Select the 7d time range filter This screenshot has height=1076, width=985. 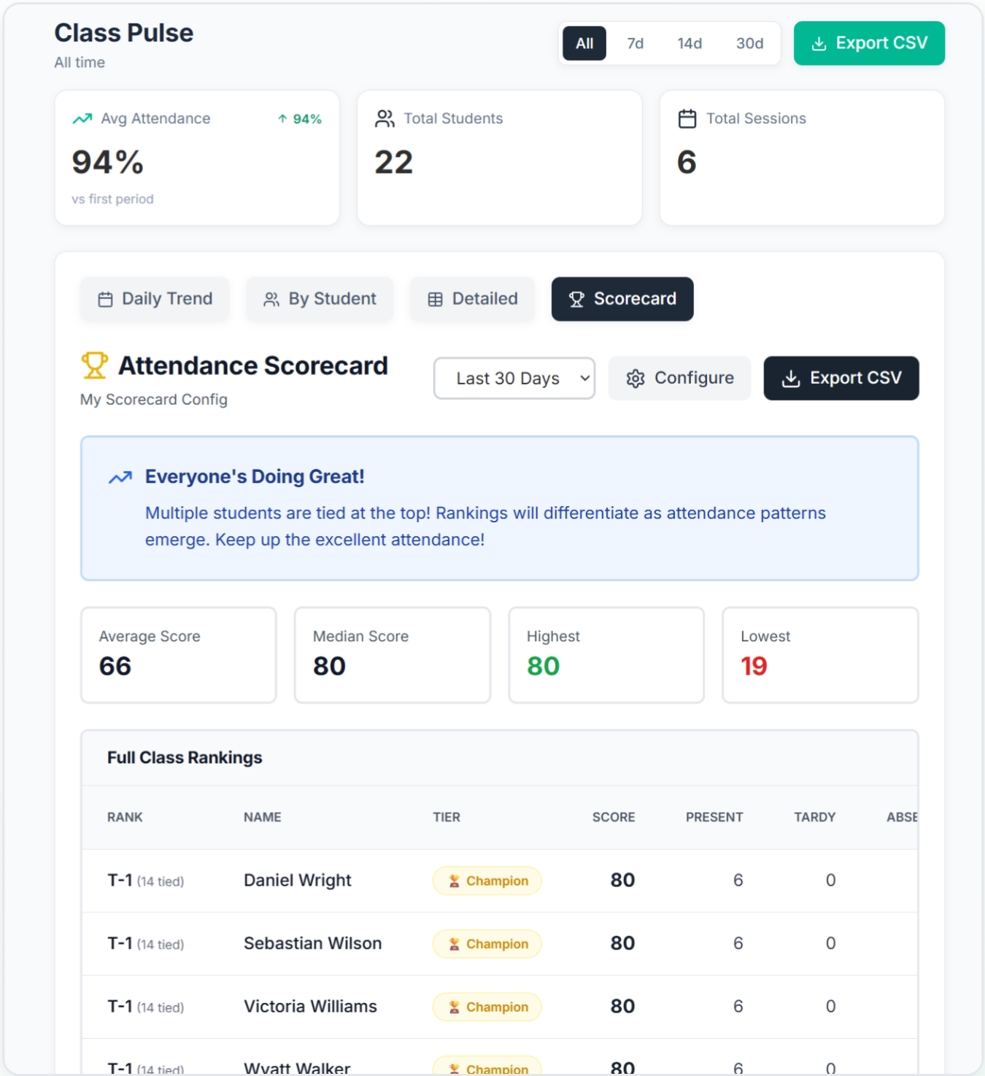click(x=635, y=43)
